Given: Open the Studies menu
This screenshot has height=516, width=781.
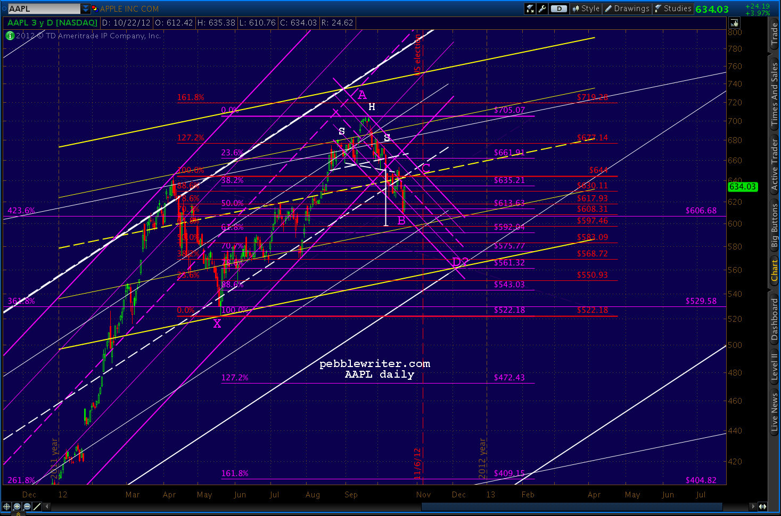Looking at the screenshot, I should point(673,9).
